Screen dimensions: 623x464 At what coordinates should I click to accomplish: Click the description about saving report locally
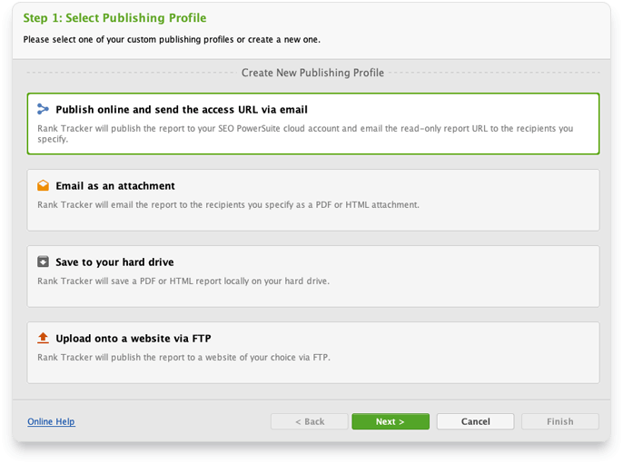coord(183,281)
